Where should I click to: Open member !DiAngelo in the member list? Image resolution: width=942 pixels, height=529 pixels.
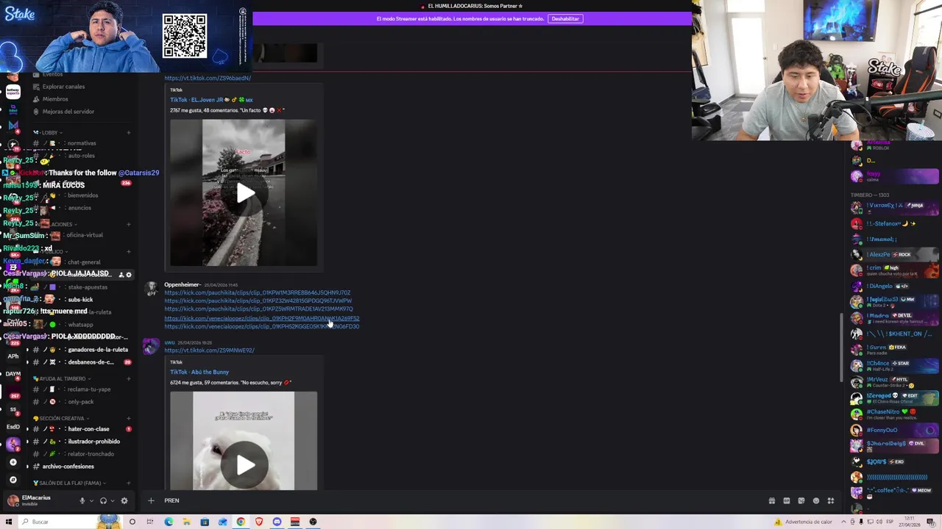point(895,286)
